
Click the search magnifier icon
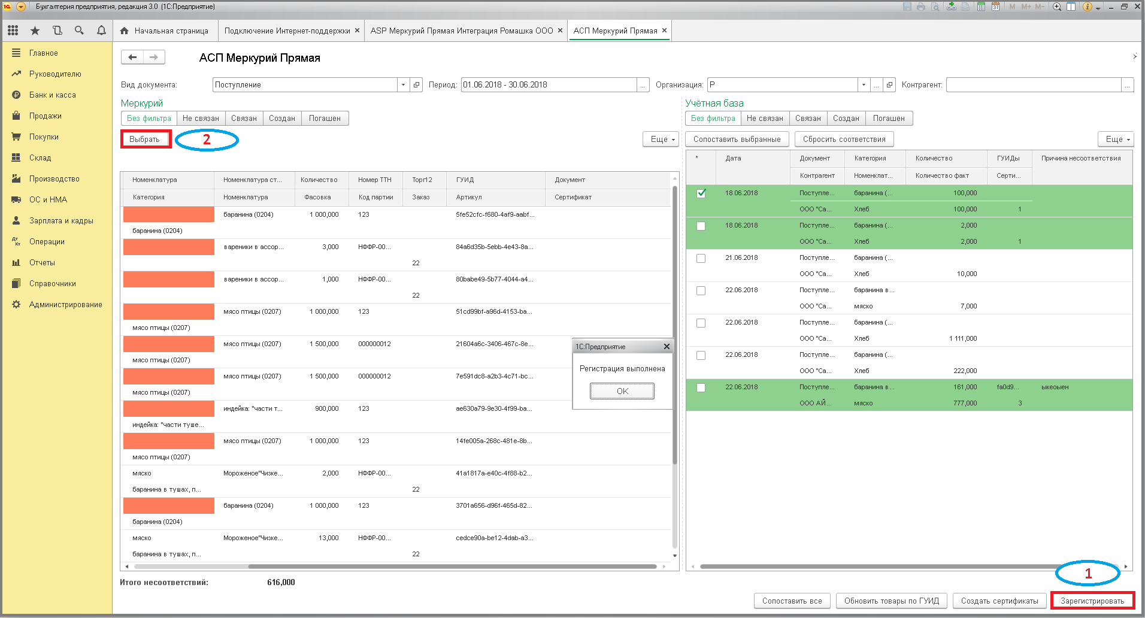pyautogui.click(x=79, y=31)
